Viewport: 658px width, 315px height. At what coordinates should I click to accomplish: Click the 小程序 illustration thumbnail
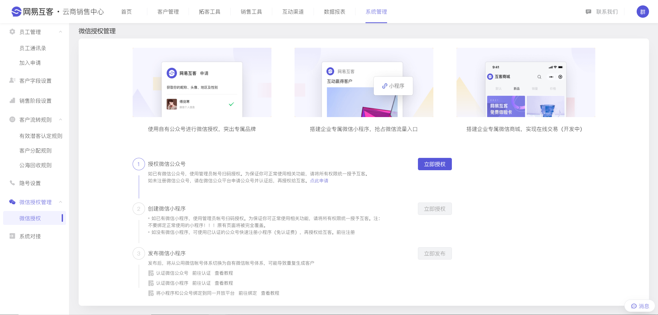coord(364,82)
